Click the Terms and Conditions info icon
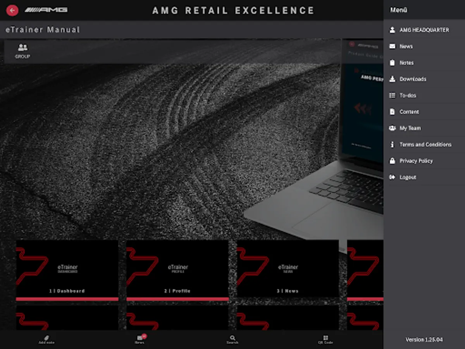This screenshot has height=349, width=465. [392, 144]
